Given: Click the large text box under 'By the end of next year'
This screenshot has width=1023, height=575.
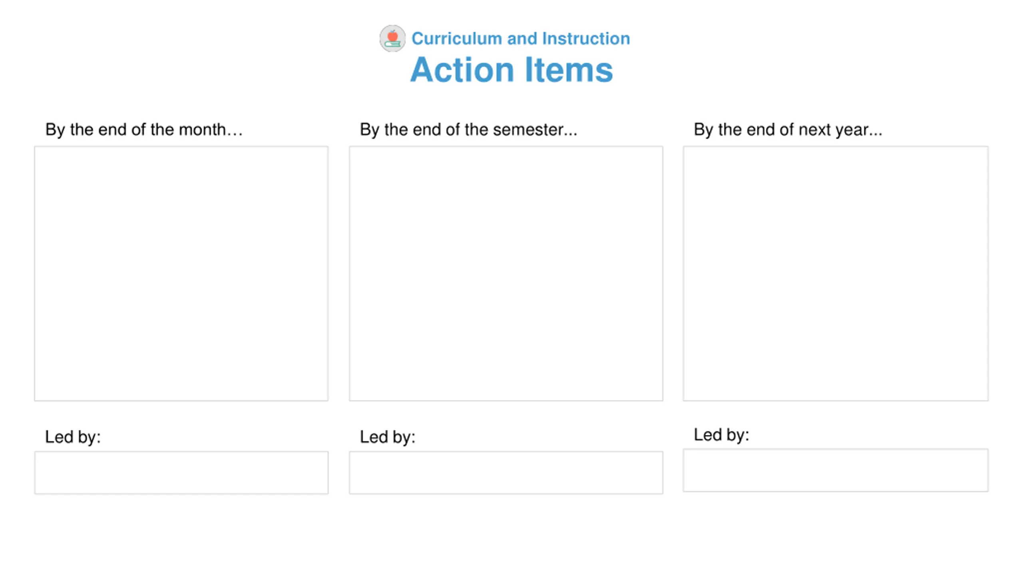Looking at the screenshot, I should coord(836,274).
